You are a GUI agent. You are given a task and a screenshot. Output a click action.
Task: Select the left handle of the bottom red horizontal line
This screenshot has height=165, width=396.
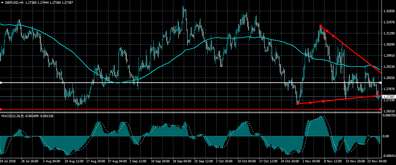tap(1, 109)
